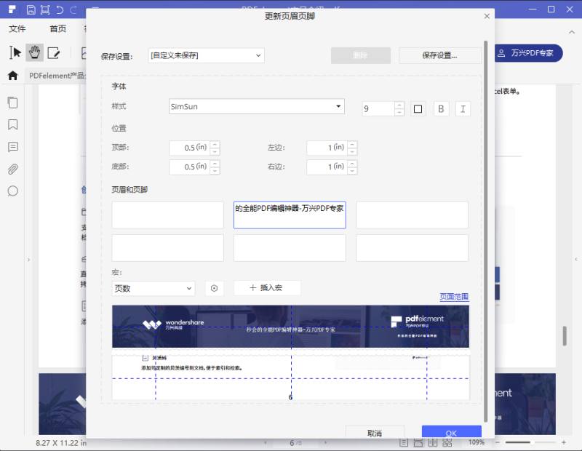Activate the edit text tool
The width and height of the screenshot is (582, 451).
(x=54, y=52)
